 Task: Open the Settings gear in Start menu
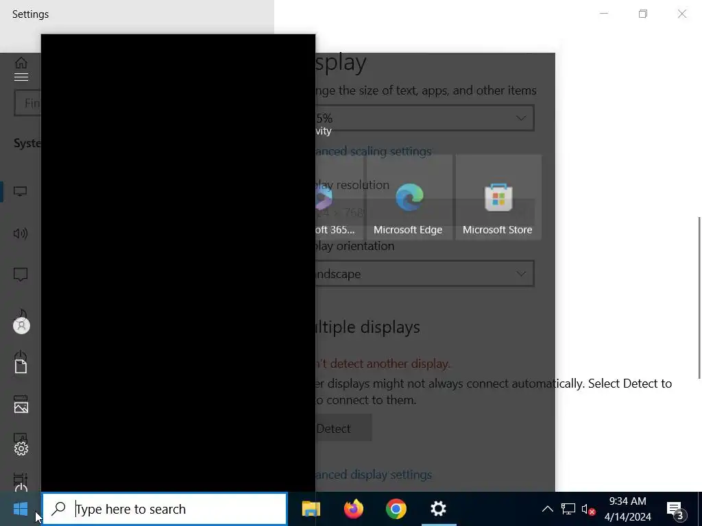point(21,449)
